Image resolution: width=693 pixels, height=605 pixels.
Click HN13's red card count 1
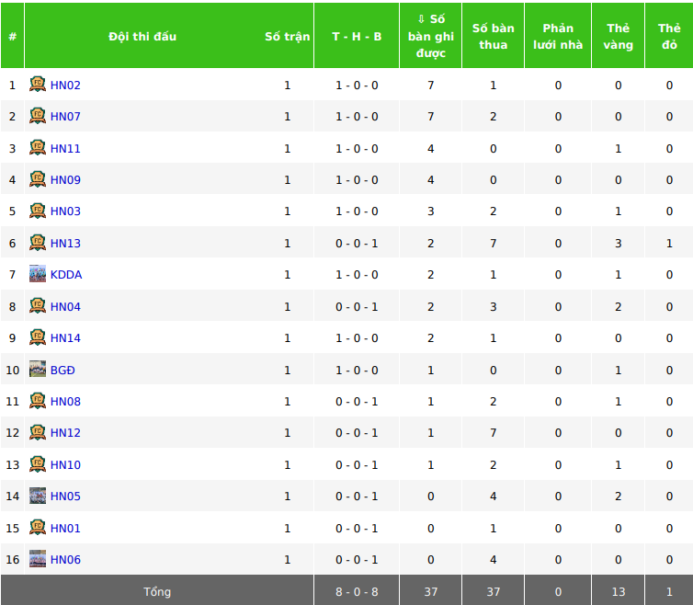tap(669, 244)
